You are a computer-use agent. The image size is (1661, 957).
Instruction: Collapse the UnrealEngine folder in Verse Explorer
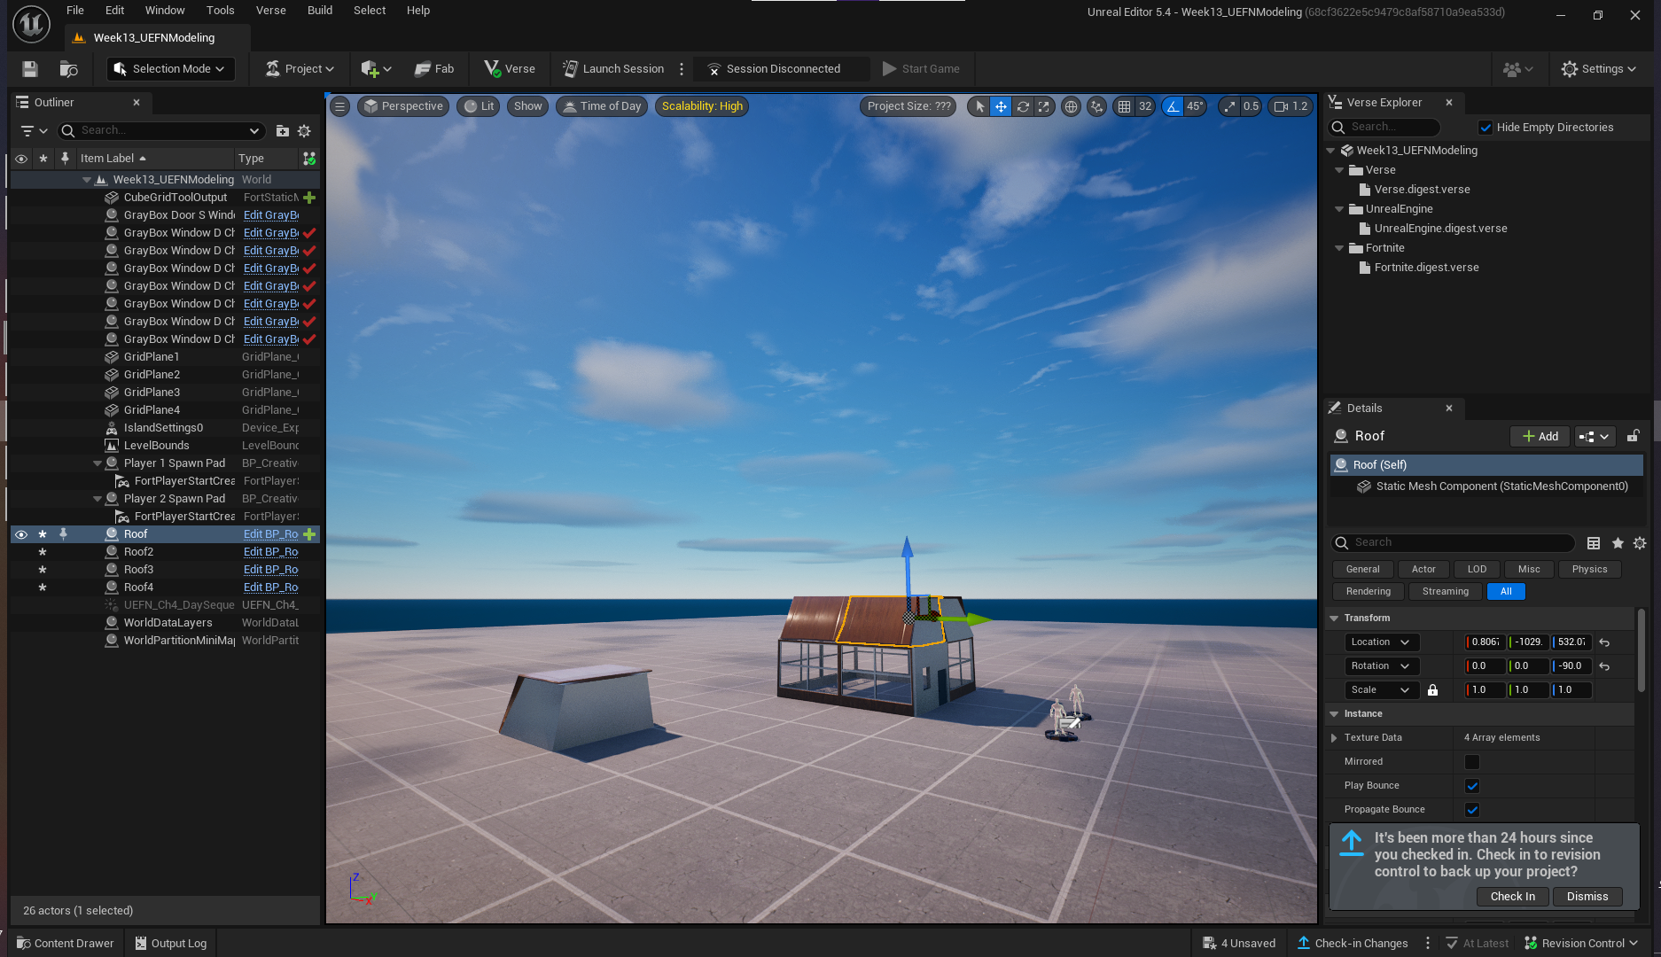[1339, 209]
